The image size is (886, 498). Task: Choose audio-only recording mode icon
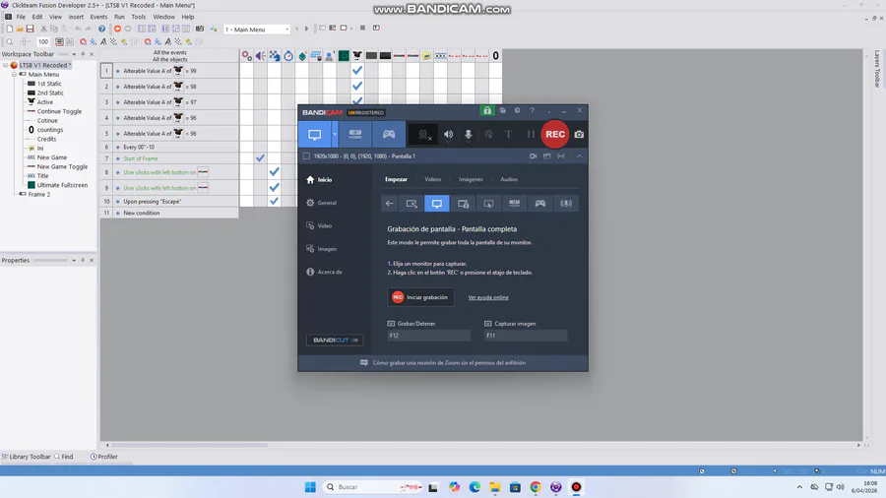pos(566,204)
